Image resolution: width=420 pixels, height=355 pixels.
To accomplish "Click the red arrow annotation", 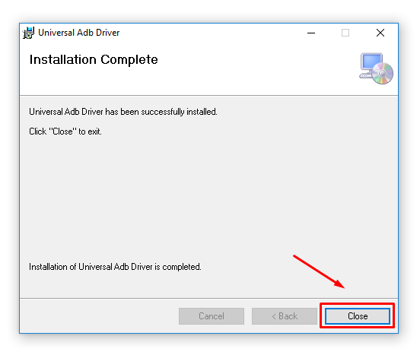I will click(x=319, y=271).
